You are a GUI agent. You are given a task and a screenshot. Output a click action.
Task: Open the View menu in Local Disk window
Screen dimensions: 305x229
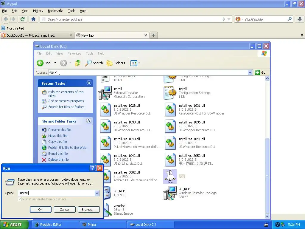click(60, 53)
